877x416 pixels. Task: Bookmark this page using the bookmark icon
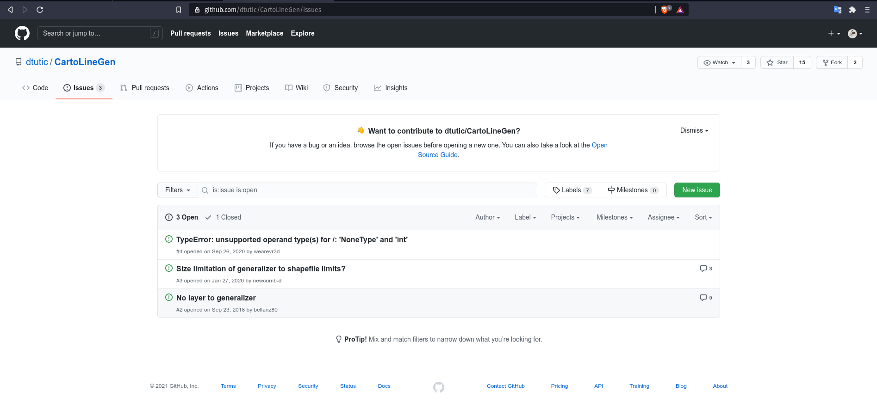tap(179, 10)
